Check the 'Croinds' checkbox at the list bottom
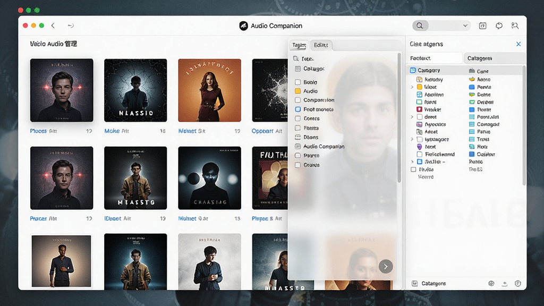 coord(297,165)
